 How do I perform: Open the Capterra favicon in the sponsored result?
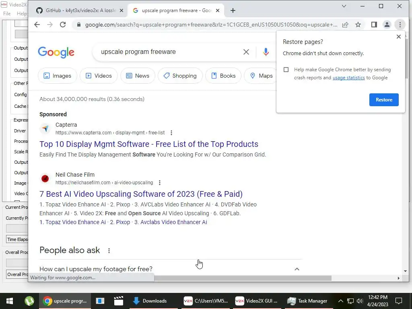tap(45, 128)
